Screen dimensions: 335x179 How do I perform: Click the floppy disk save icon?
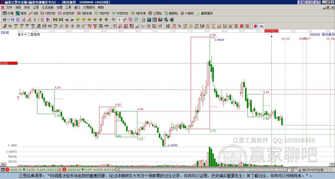coord(160,20)
